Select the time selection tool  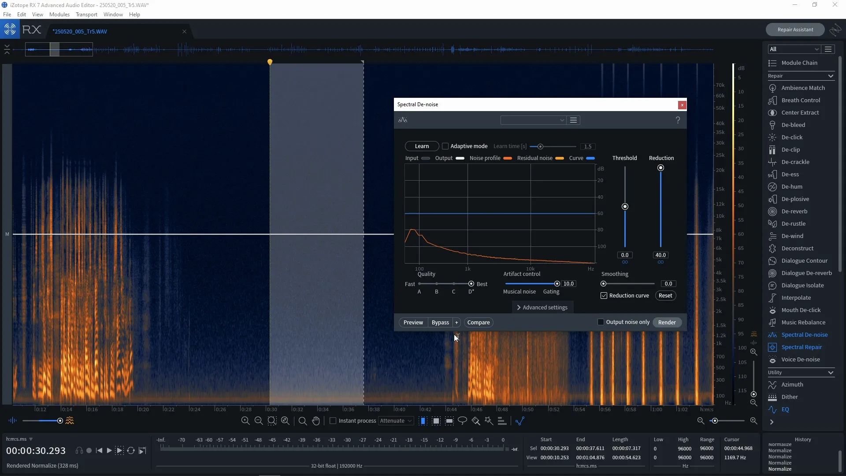[423, 421]
